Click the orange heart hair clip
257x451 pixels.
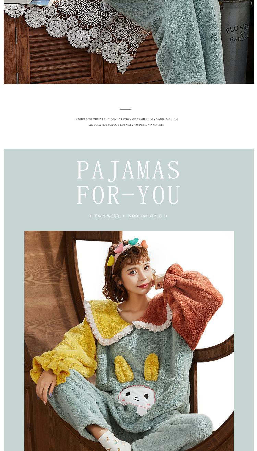[x=145, y=244]
